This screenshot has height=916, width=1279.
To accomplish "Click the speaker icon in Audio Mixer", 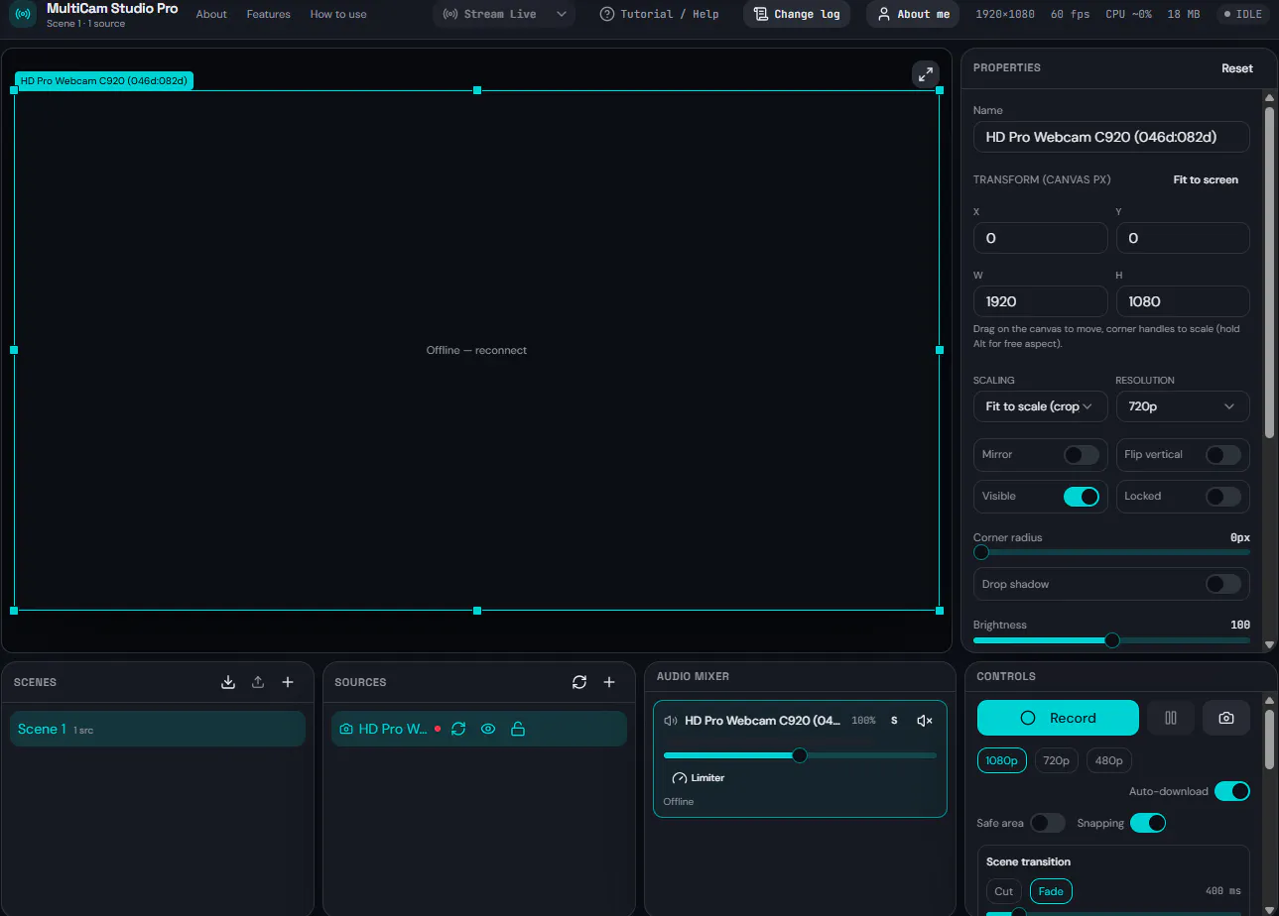I will (x=671, y=721).
